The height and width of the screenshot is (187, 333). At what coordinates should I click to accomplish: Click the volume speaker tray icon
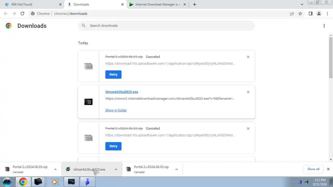pyautogui.click(x=307, y=182)
